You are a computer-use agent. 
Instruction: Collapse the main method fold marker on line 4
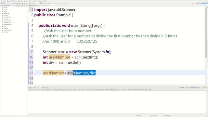click(34, 25)
